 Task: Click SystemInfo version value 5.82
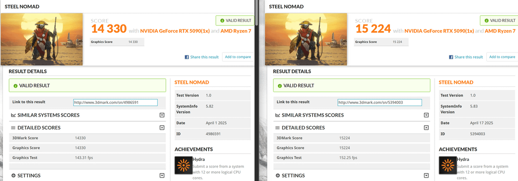click(x=209, y=106)
